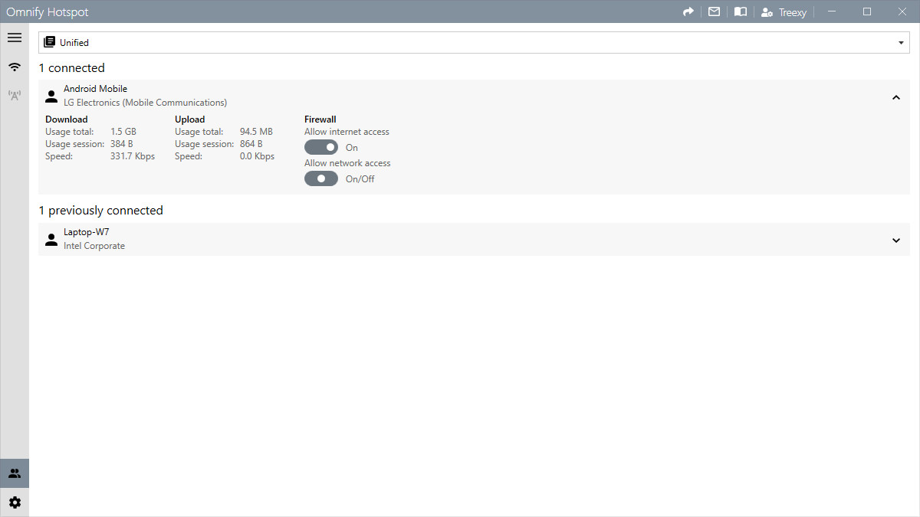Screen dimensions: 920x517
Task: Click the share arrow in title bar
Action: [688, 11]
